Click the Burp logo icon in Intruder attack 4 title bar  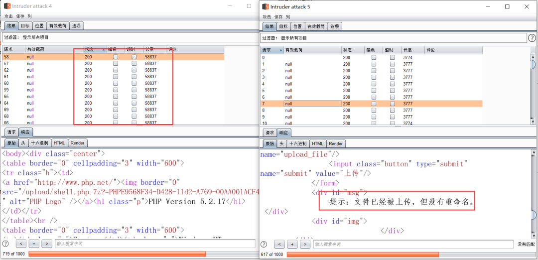[x=7, y=6]
